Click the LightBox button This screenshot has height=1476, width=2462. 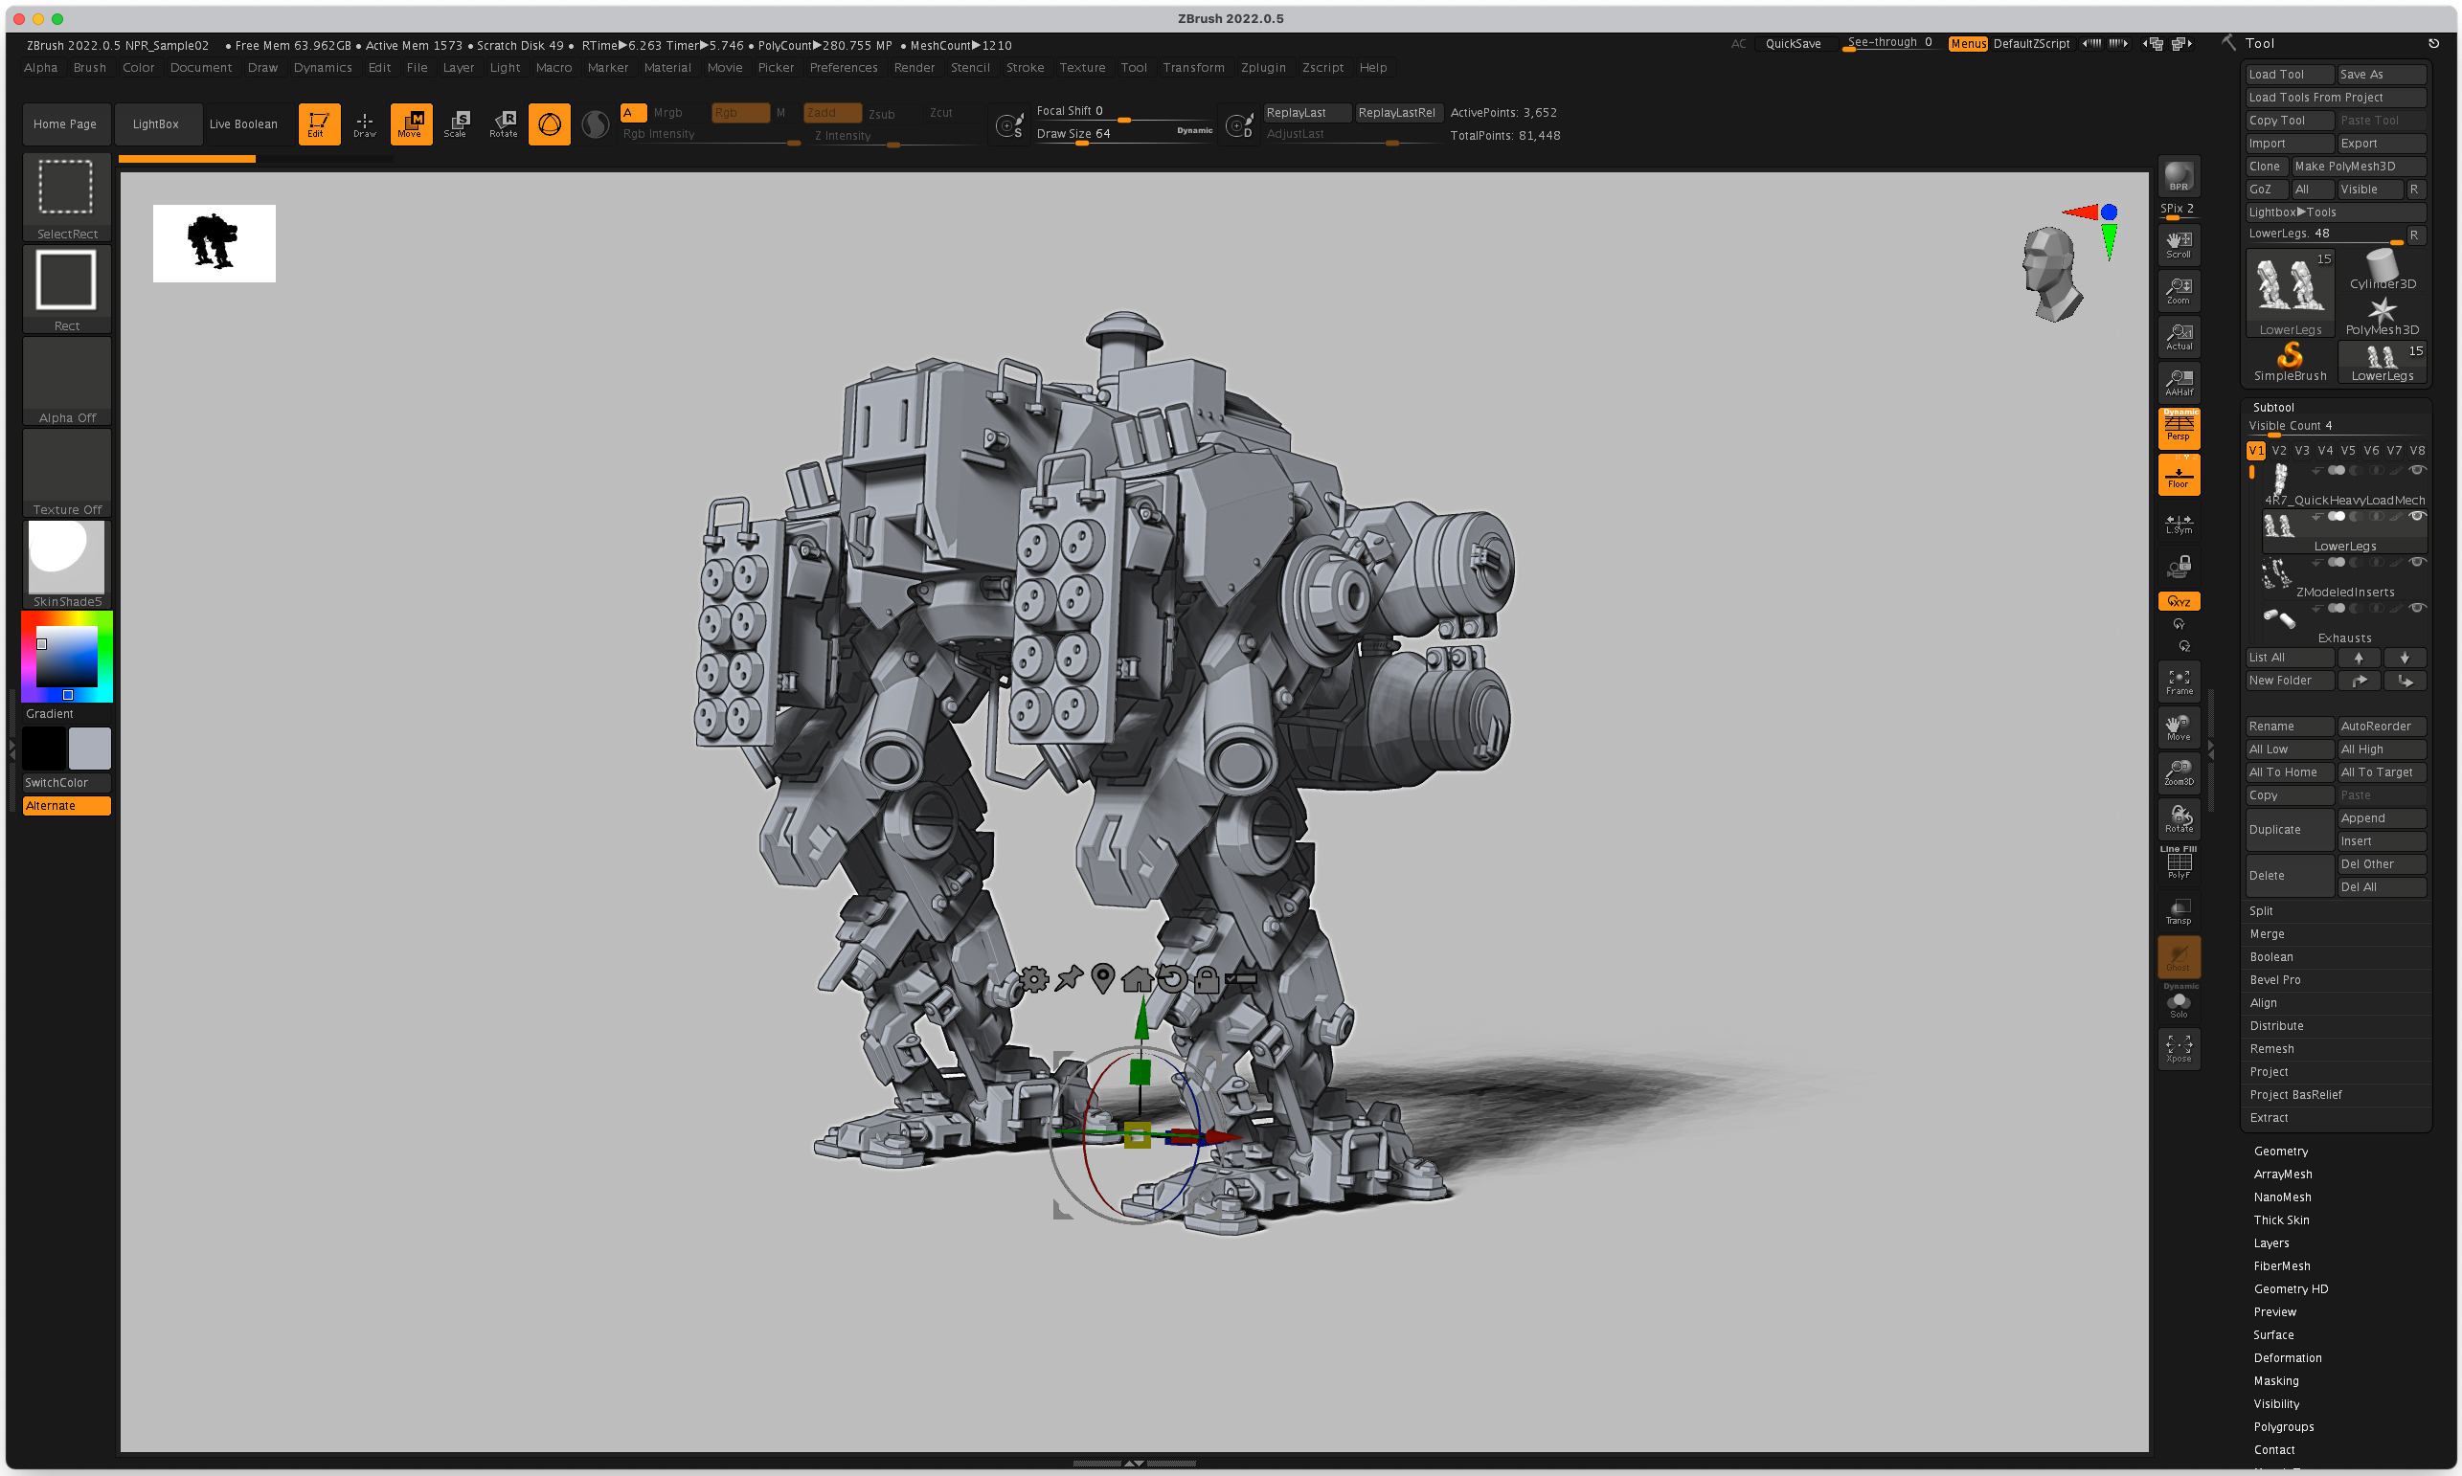pos(156,124)
